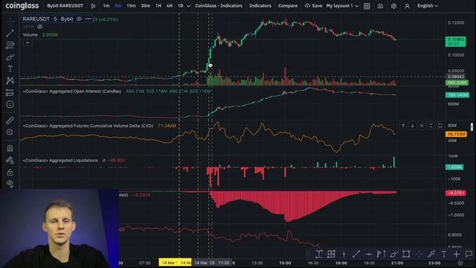Viewport: 476px width, 268px height.
Task: Select the trend line drawing tool
Action: [10, 33]
